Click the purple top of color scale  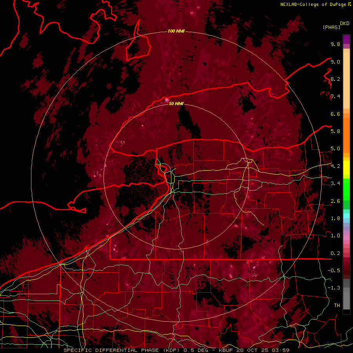pyautogui.click(x=346, y=39)
